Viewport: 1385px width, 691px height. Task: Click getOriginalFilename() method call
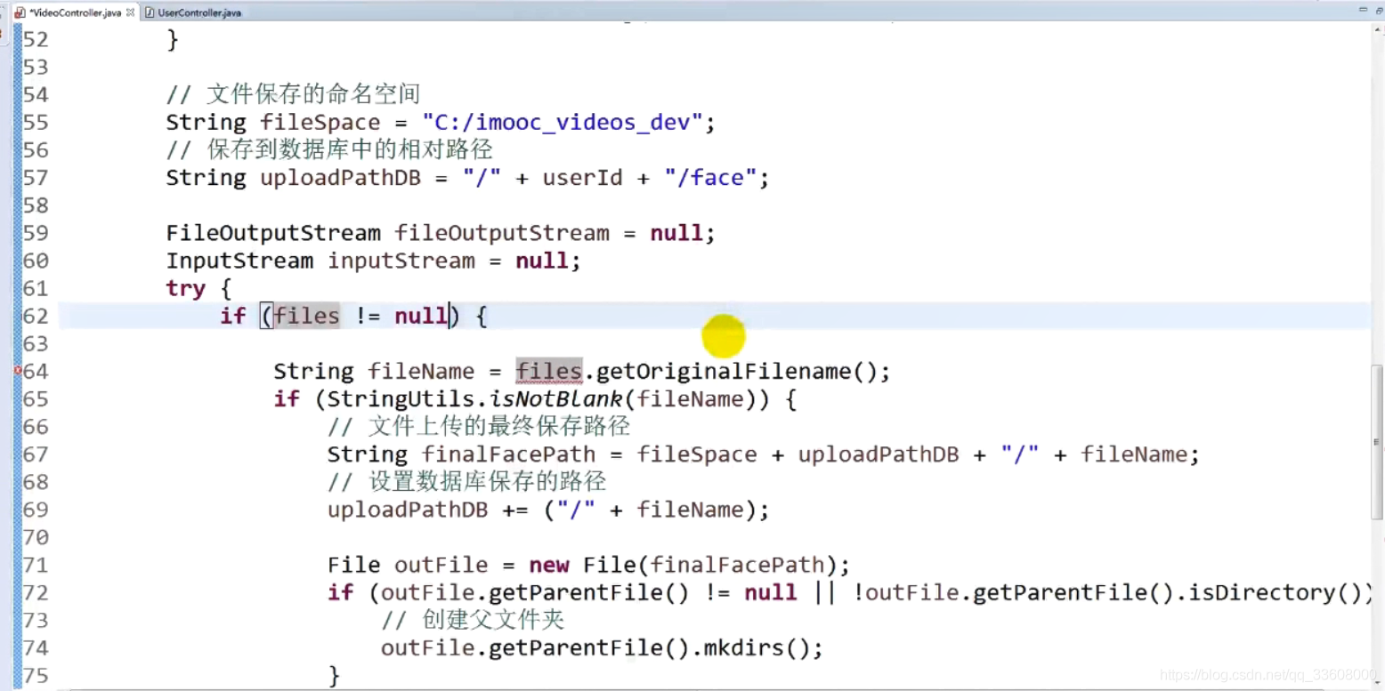(736, 371)
